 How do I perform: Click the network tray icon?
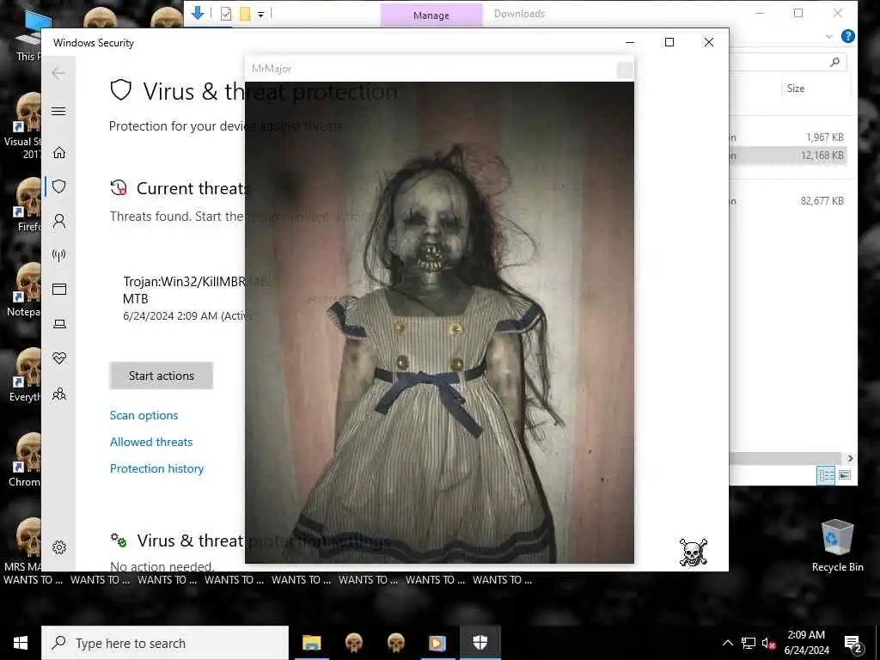click(749, 643)
